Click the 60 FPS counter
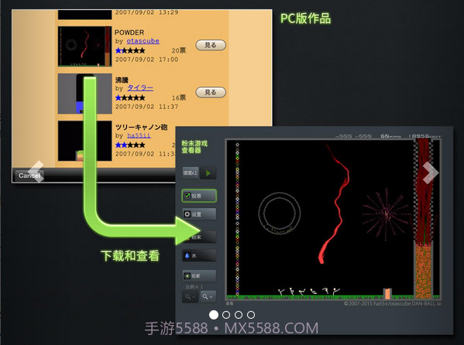The width and height of the screenshot is (464, 345). pos(390,136)
